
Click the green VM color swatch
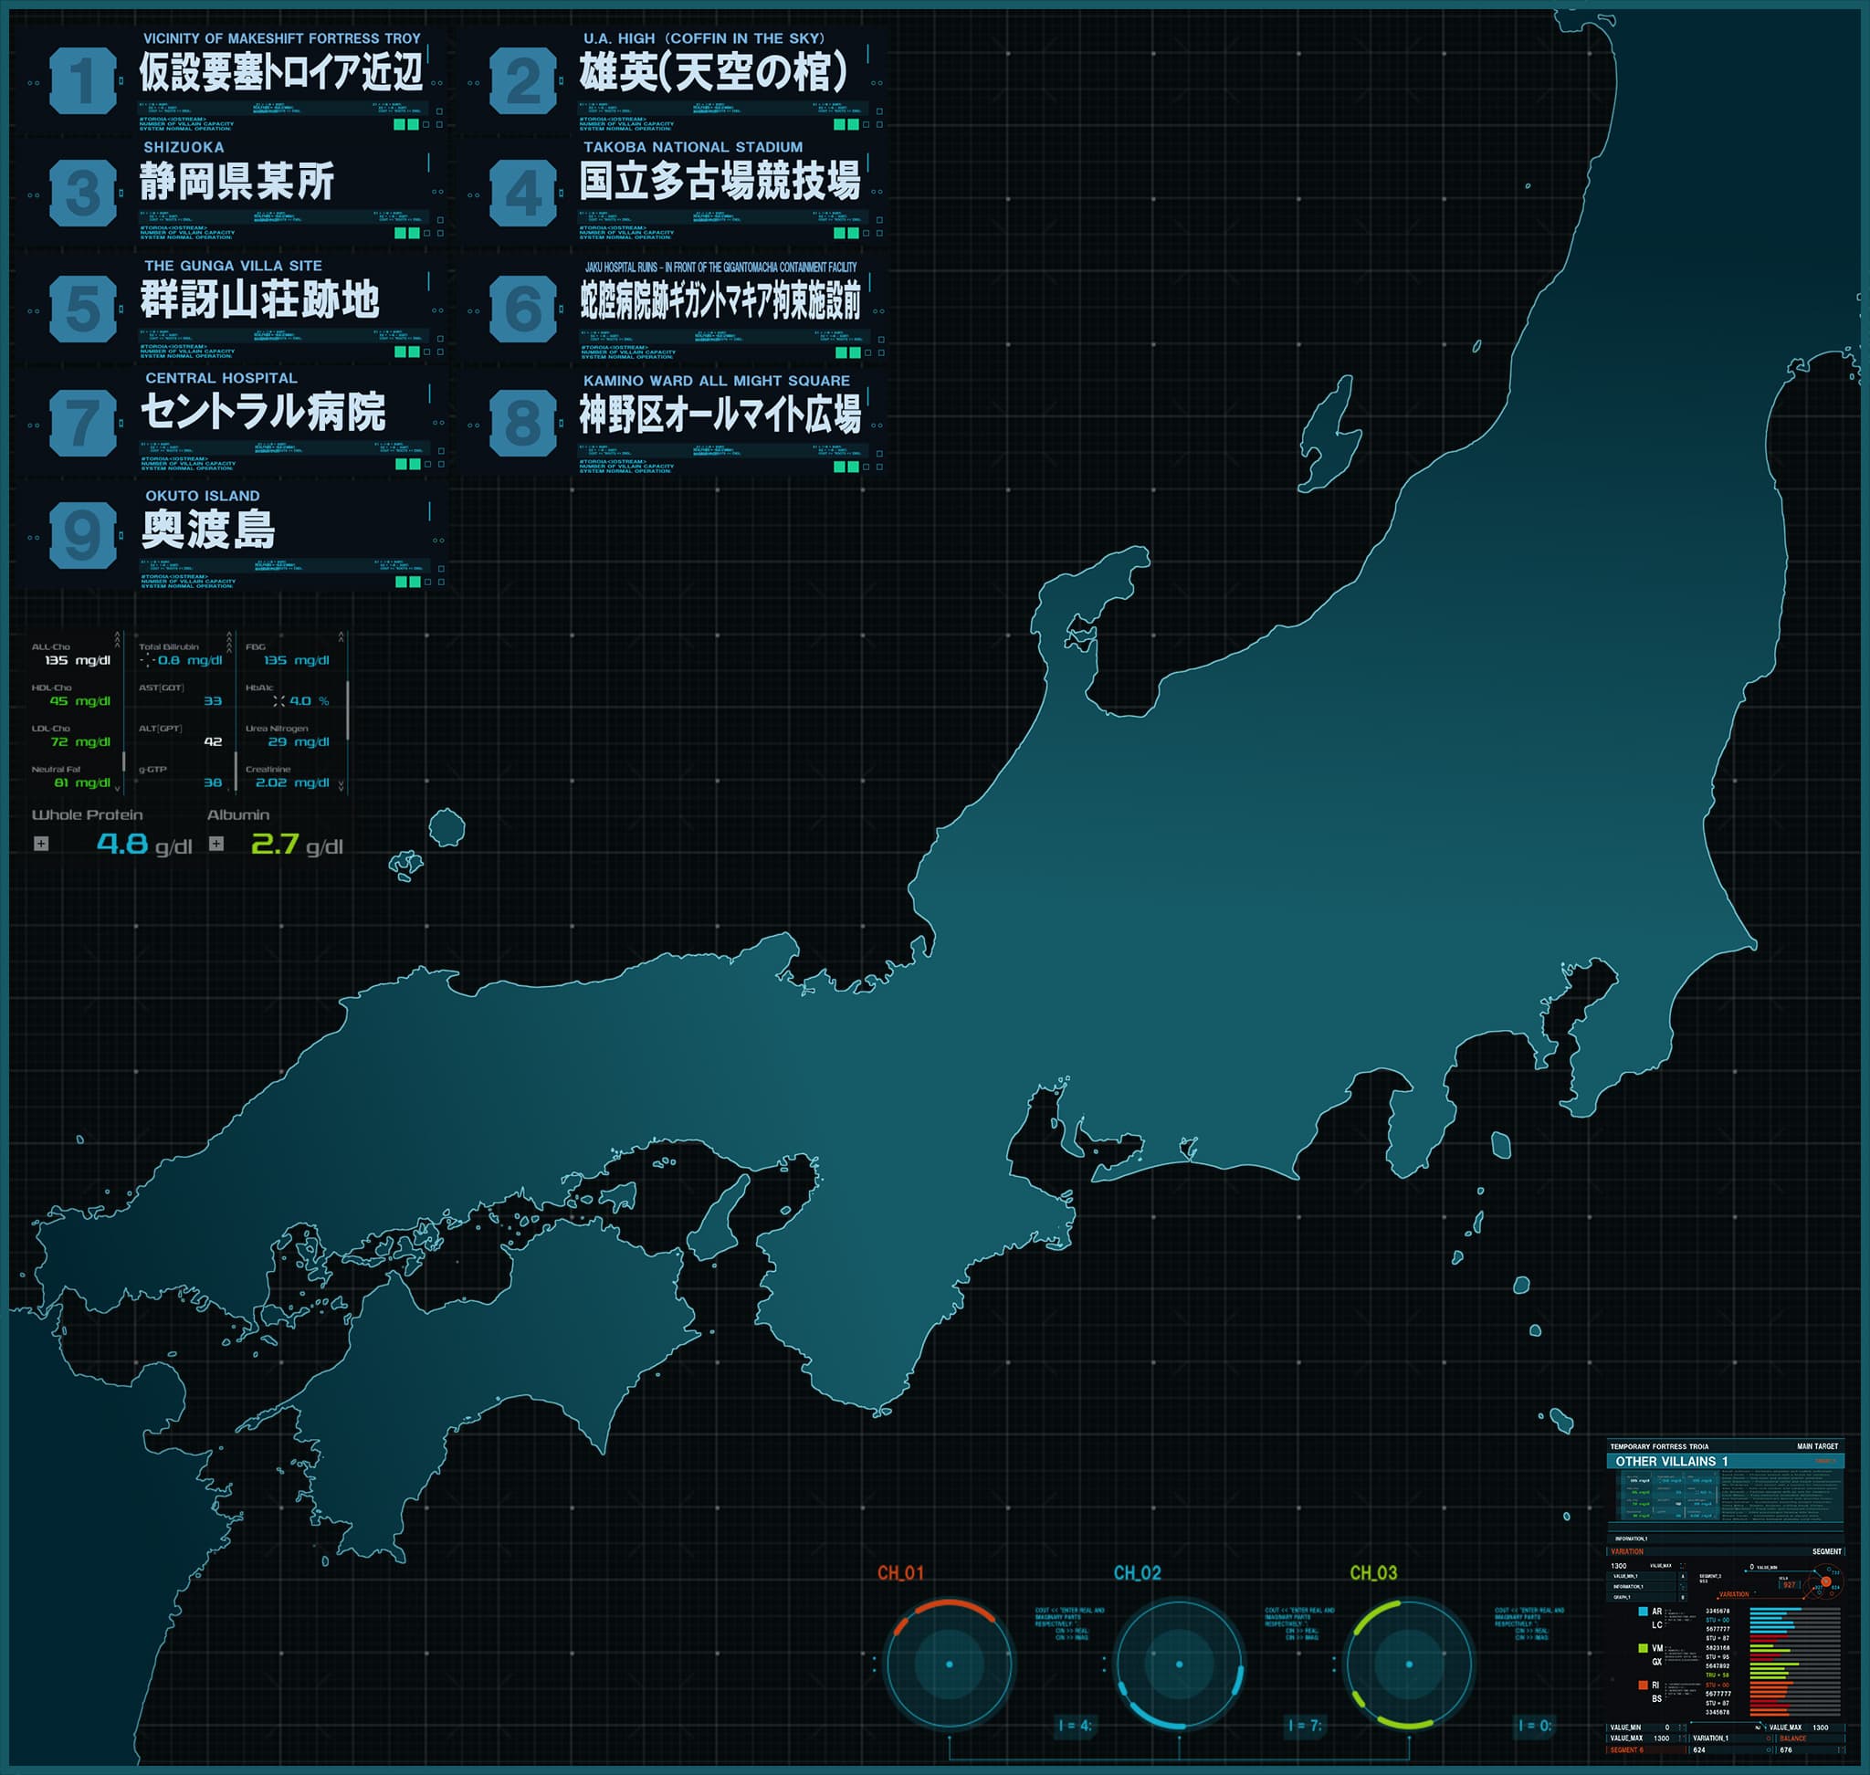[1644, 1649]
